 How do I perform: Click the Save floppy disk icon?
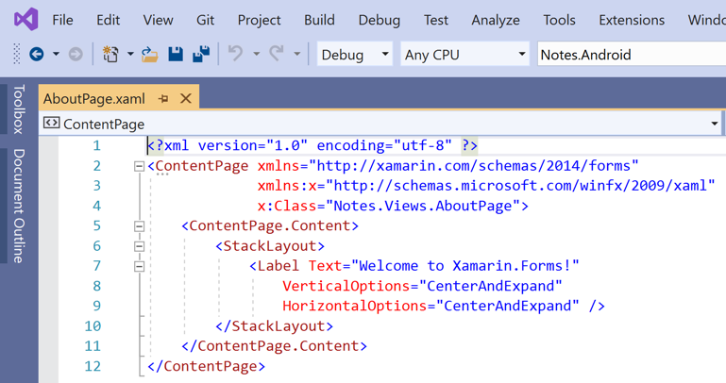[176, 55]
